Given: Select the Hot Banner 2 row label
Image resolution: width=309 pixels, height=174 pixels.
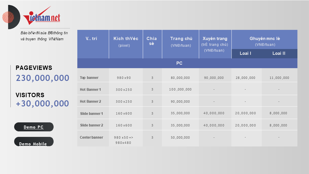Looking at the screenshot, I should coord(90,101).
